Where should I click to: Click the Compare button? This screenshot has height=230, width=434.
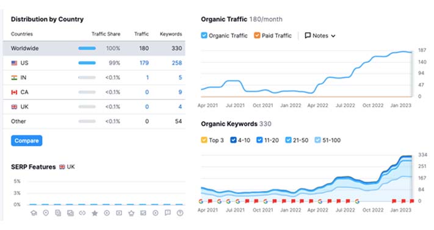click(x=27, y=140)
